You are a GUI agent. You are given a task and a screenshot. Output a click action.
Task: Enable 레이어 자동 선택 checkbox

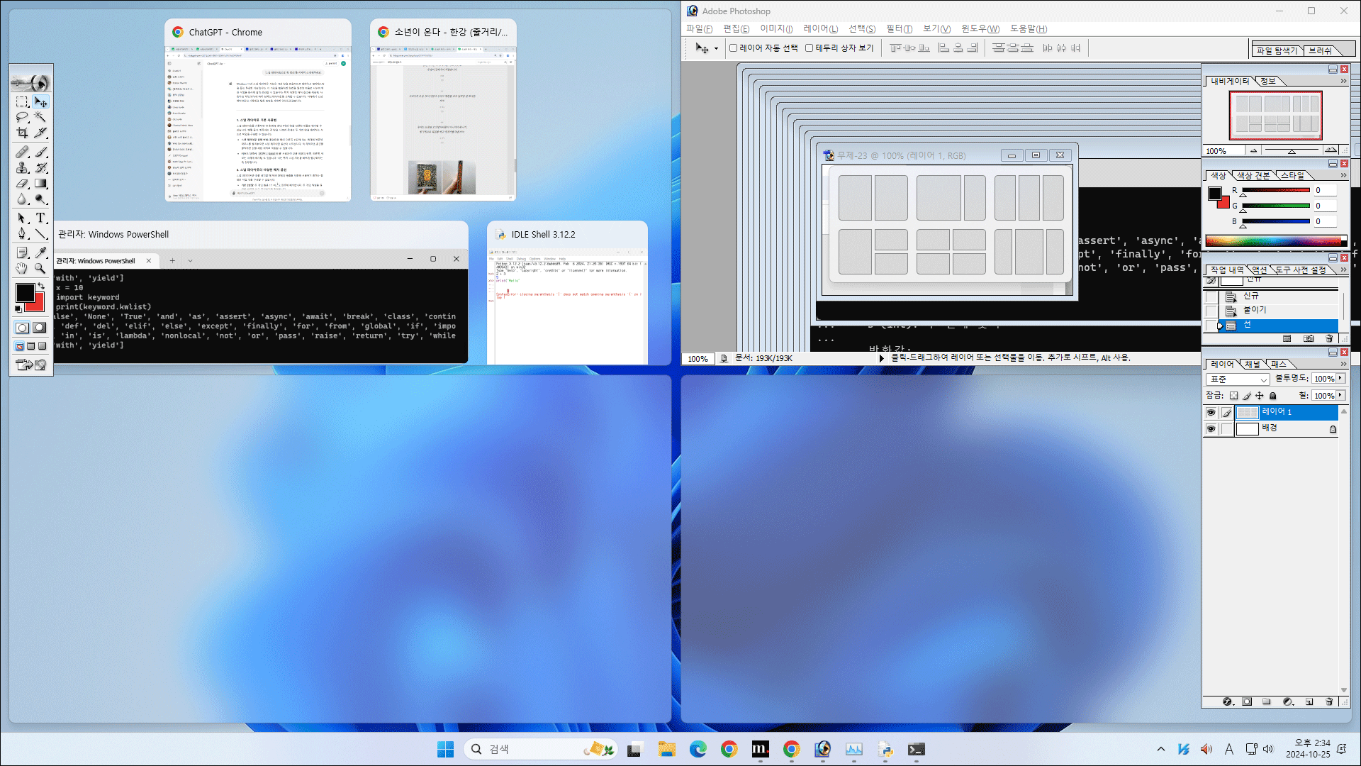point(734,48)
